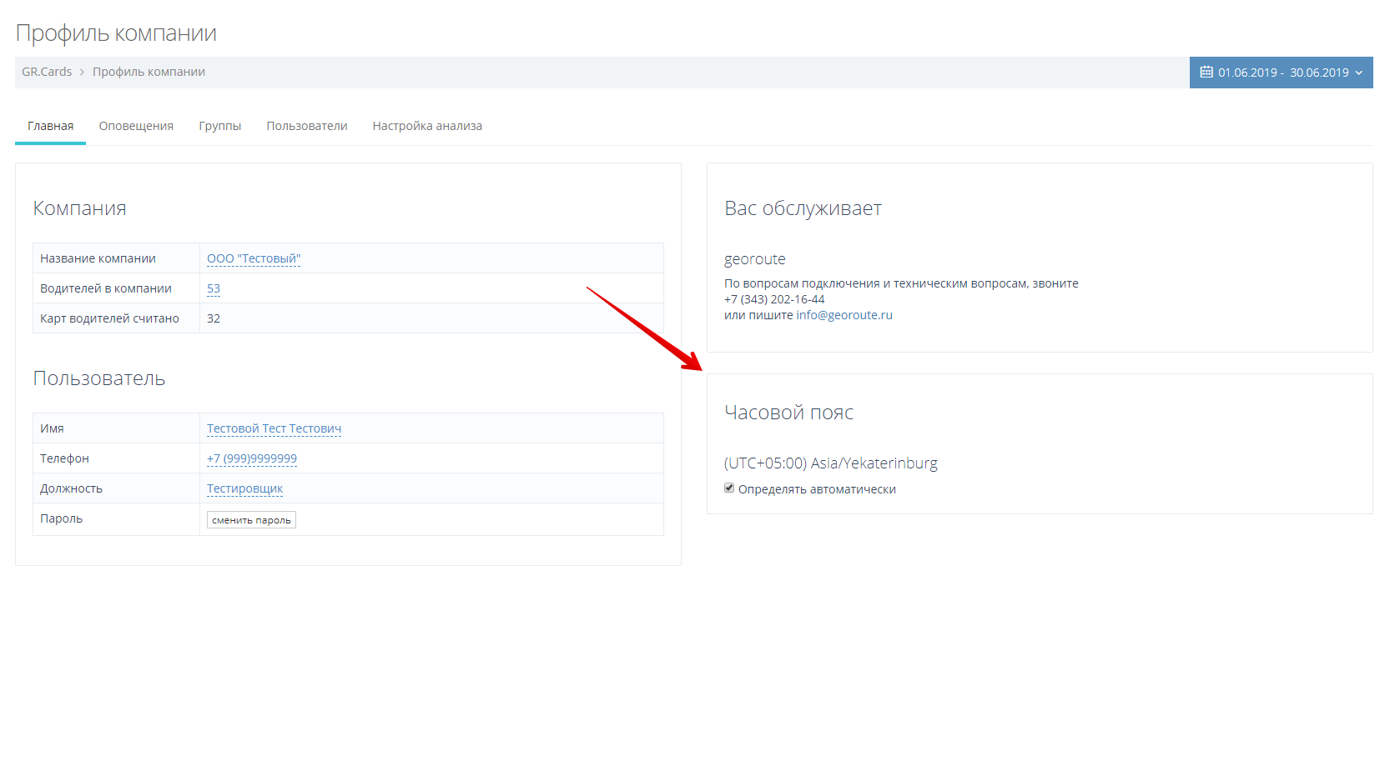This screenshot has width=1390, height=766.
Task: Switch to Настройка анализа tab
Action: (427, 126)
